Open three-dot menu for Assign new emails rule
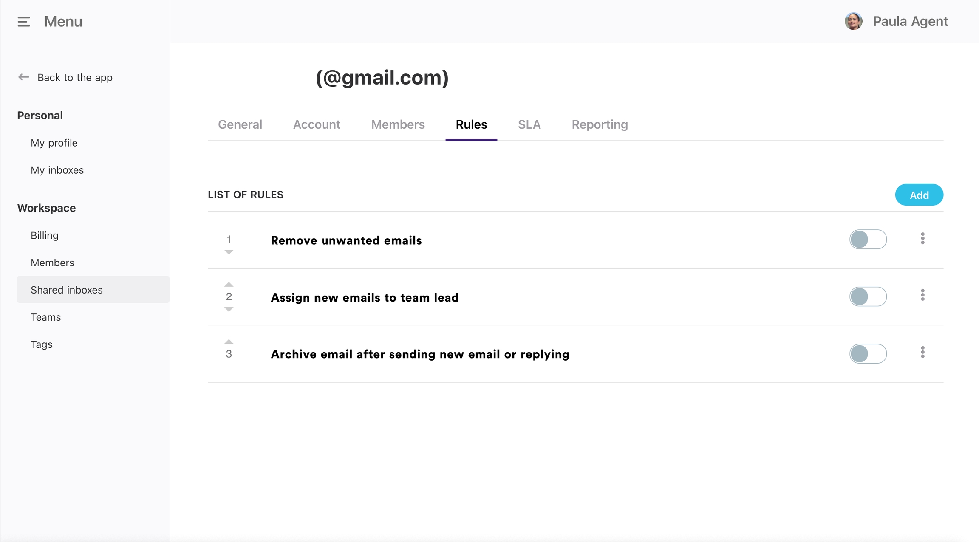The image size is (979, 542). click(x=922, y=295)
